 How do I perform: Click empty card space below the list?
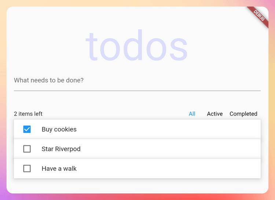[137, 186]
